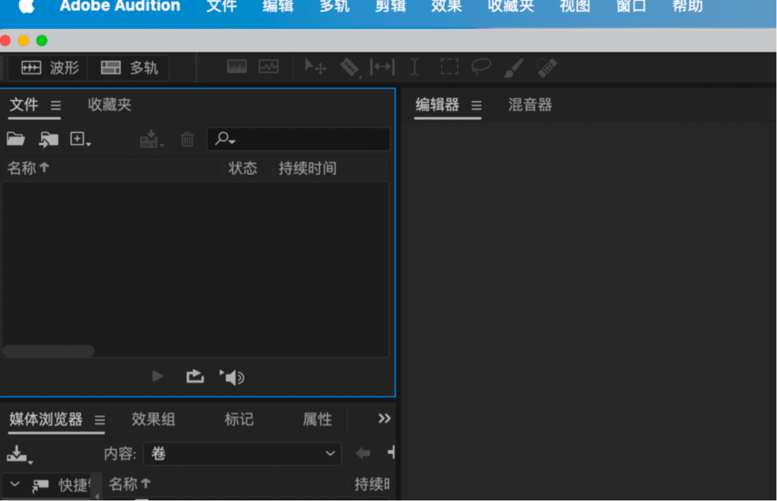Click the Play preview button in the Files panel
Screen dimensions: 777x501
[157, 376]
